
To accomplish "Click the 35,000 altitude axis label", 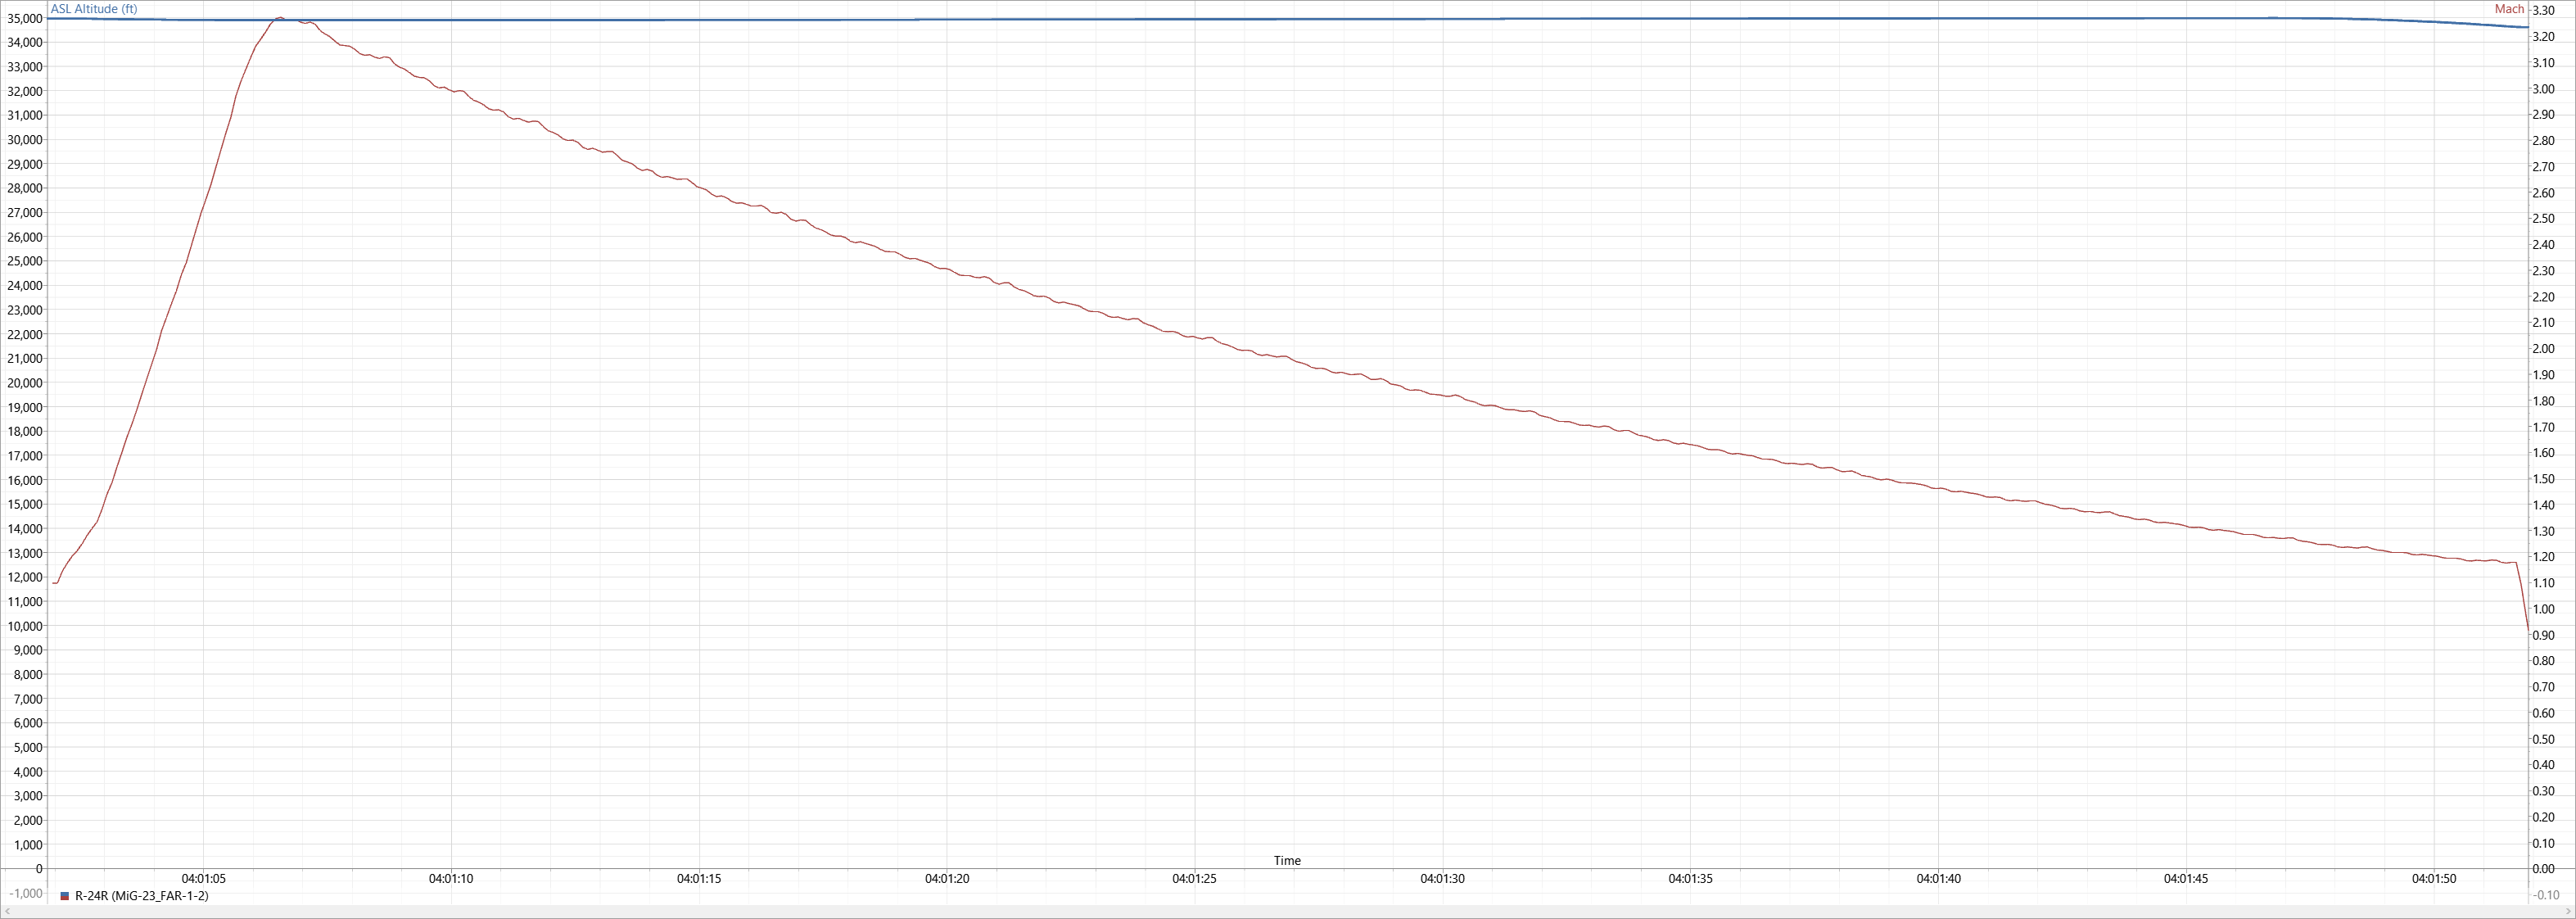I will tap(24, 18).
